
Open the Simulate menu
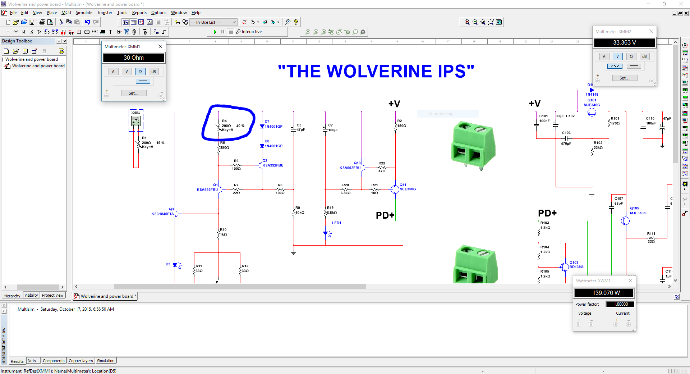(84, 13)
